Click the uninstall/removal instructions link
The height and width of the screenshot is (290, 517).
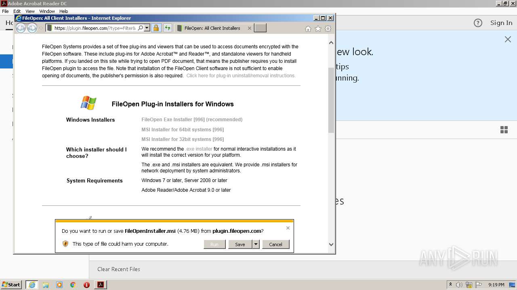click(241, 76)
